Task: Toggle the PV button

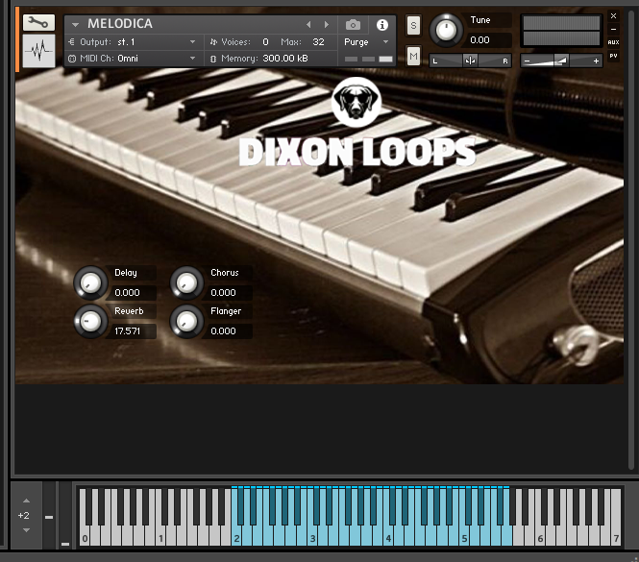Action: click(613, 56)
